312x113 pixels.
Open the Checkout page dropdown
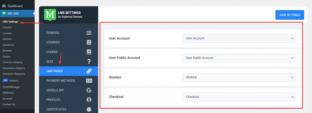point(239,97)
